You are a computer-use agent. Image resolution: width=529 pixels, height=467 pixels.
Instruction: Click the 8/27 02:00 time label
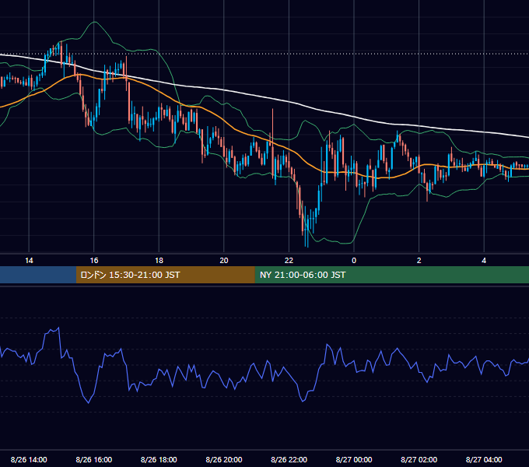(x=419, y=459)
